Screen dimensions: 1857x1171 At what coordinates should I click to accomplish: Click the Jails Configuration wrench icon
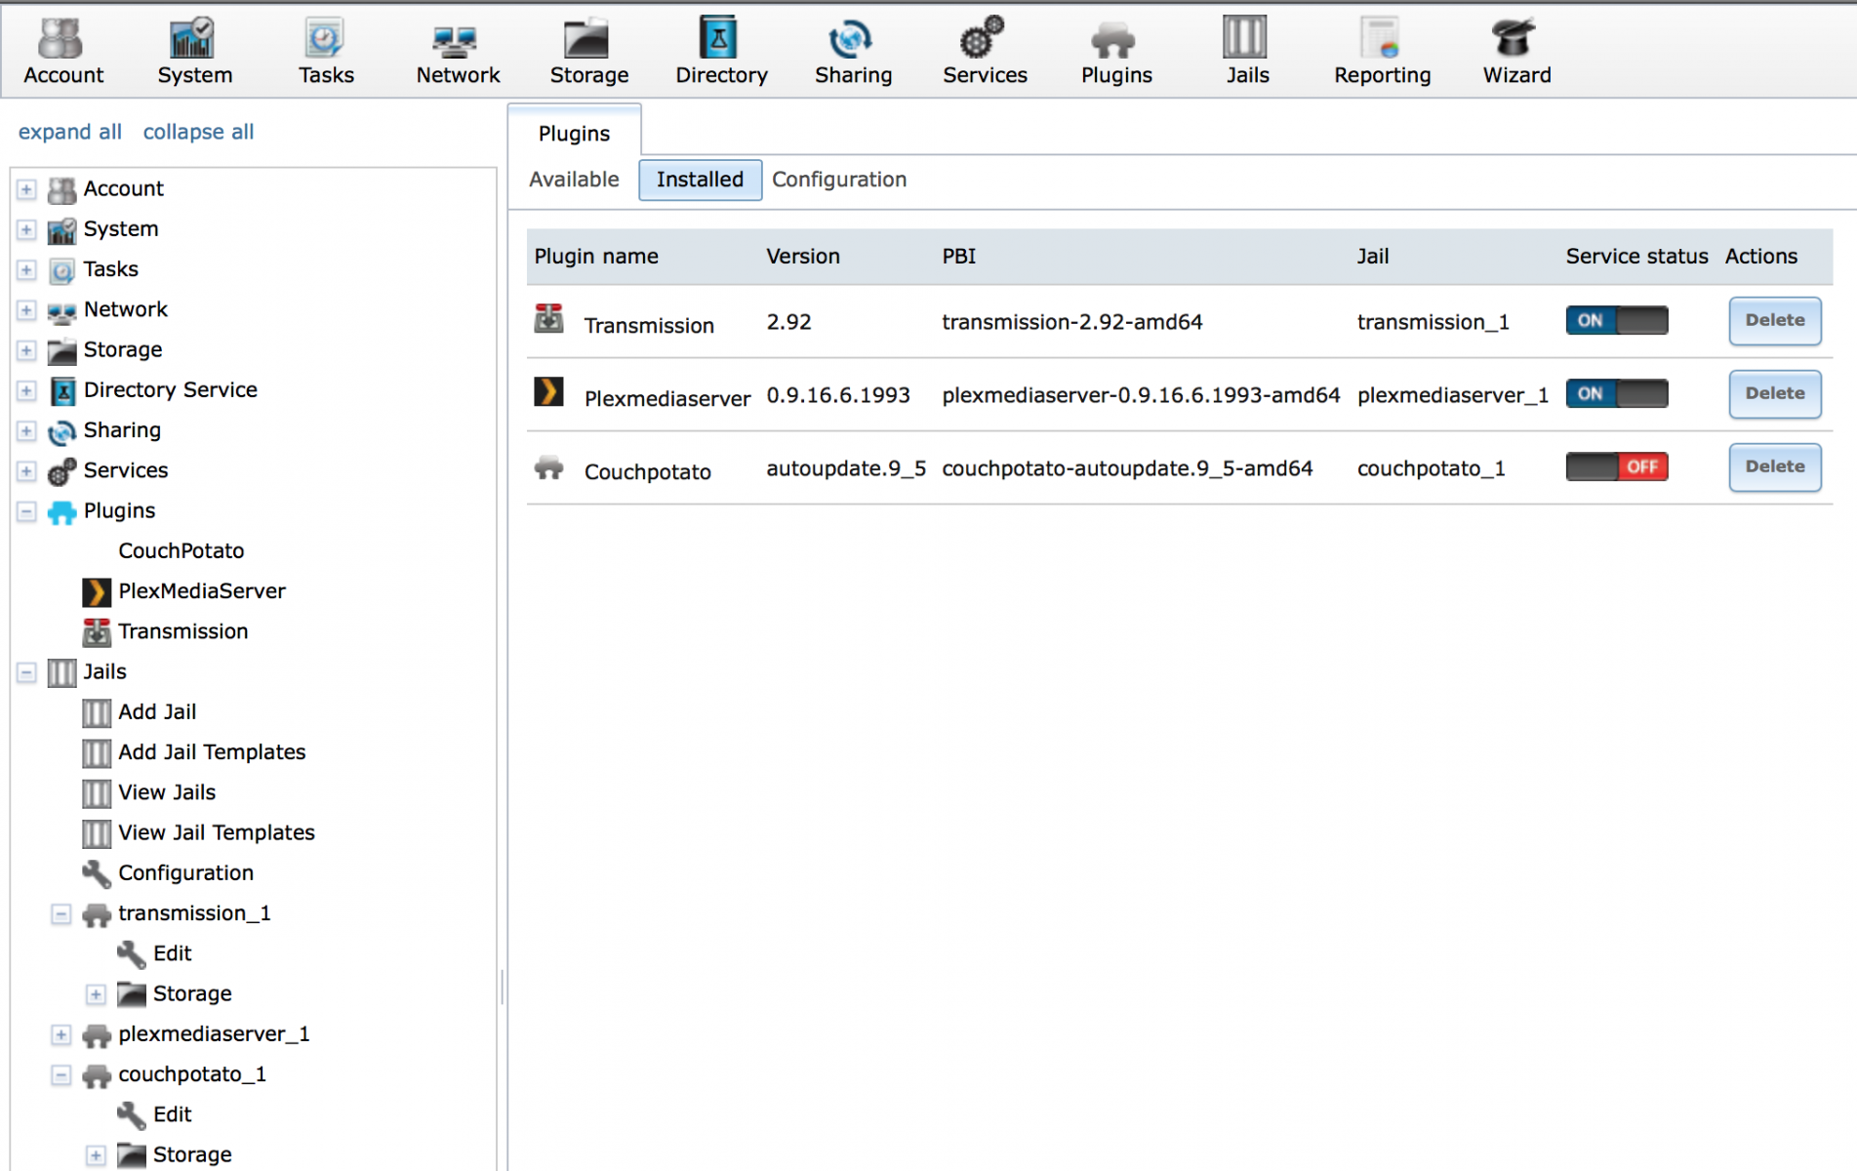(96, 873)
